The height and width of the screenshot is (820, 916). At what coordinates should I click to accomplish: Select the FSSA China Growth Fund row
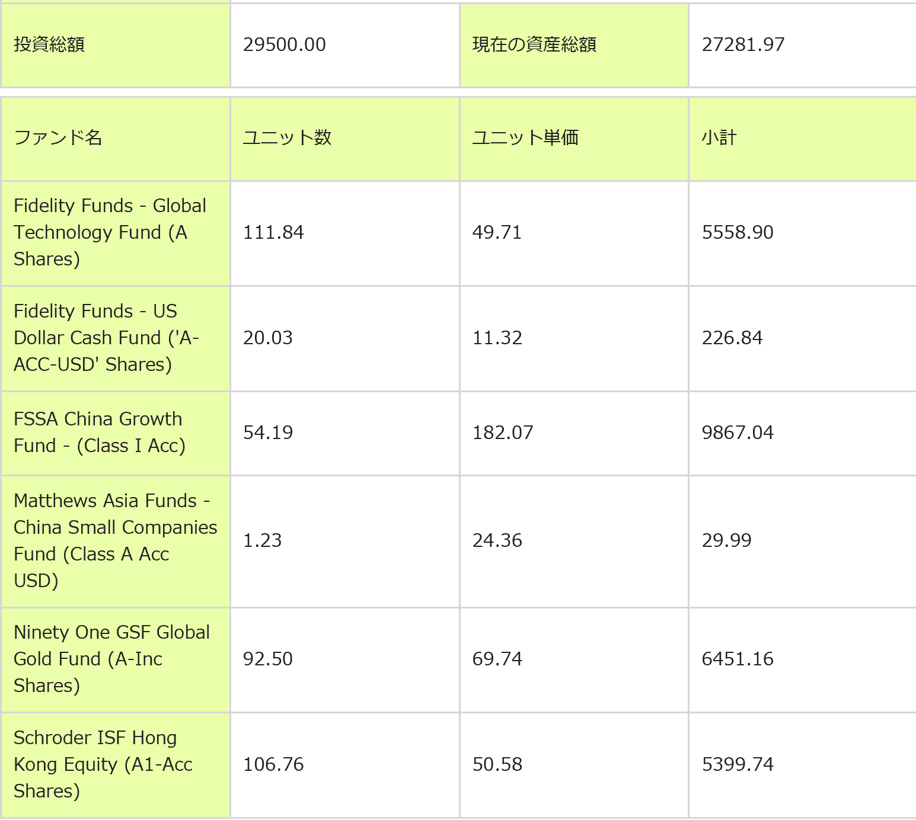(99, 433)
